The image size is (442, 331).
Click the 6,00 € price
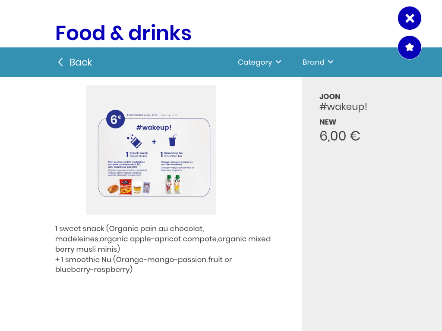(x=340, y=136)
